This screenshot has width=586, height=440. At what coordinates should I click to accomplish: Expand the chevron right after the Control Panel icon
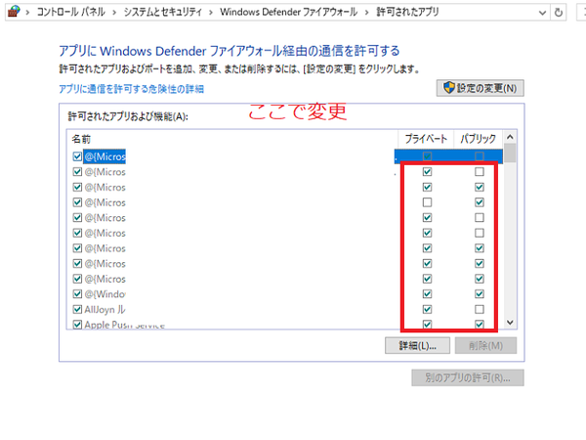pyautogui.click(x=27, y=13)
